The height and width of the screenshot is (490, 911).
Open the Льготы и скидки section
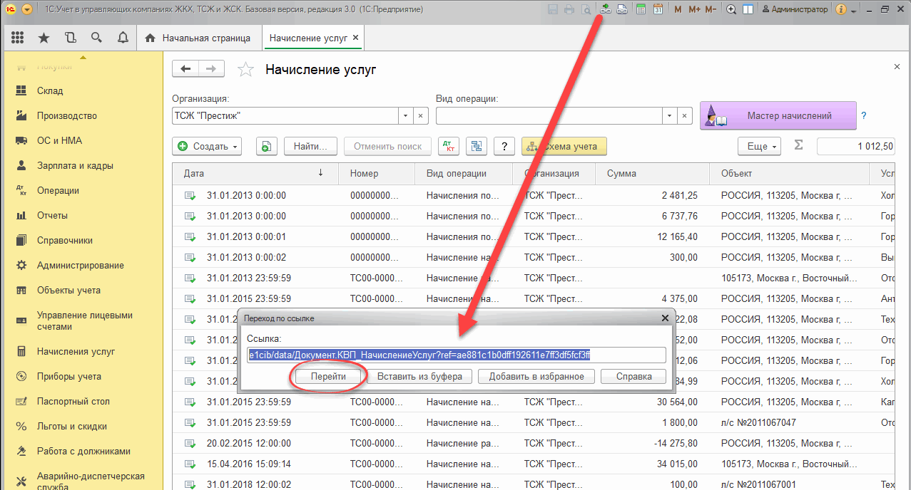72,426
